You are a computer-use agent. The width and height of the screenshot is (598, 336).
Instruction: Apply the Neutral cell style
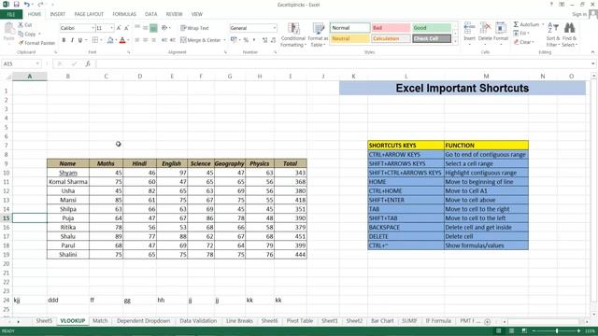click(349, 38)
